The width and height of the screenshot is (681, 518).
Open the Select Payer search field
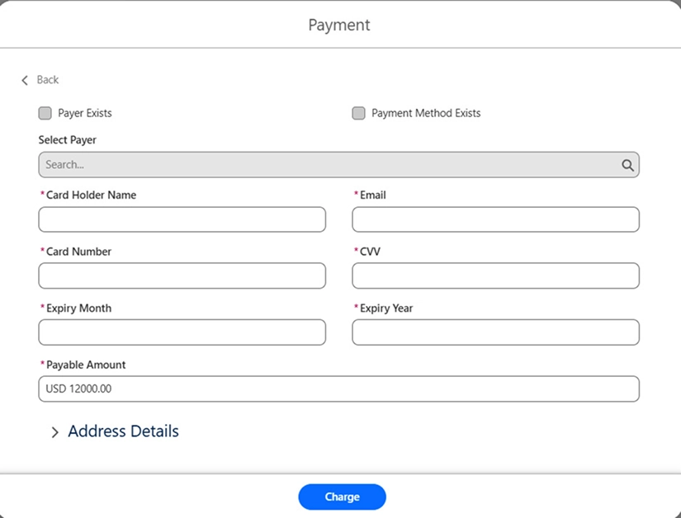(330, 164)
